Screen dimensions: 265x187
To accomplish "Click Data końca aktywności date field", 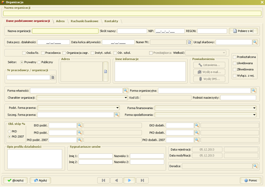I will click(x=118, y=42).
